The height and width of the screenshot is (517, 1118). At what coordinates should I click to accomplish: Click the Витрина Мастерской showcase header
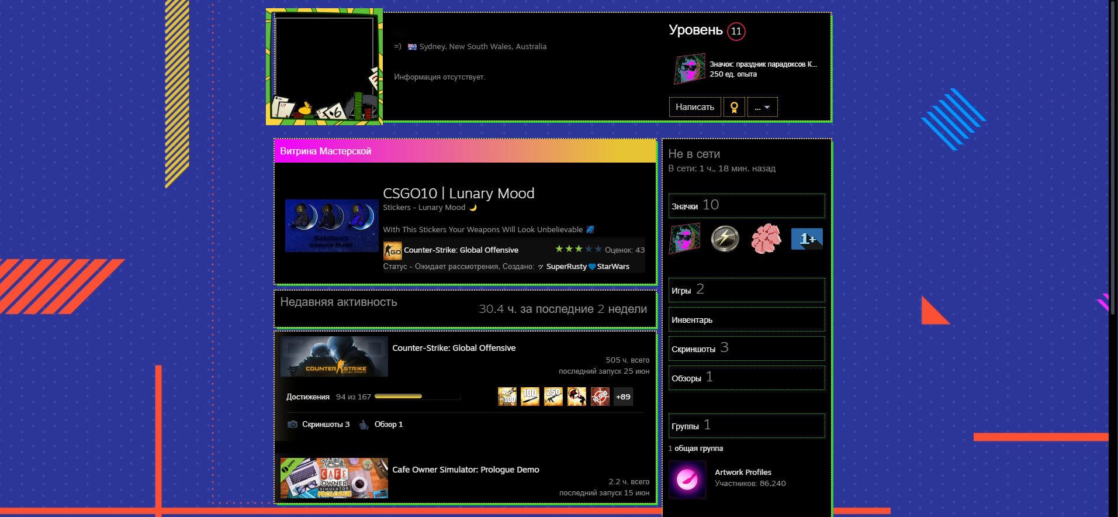[x=465, y=151]
